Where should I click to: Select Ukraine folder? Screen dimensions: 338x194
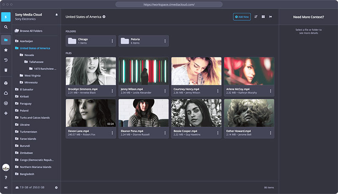(22, 125)
